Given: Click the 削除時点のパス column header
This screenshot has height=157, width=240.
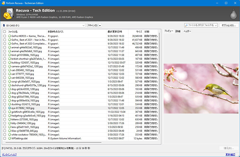Looking at the screenshot, I should [77, 32].
